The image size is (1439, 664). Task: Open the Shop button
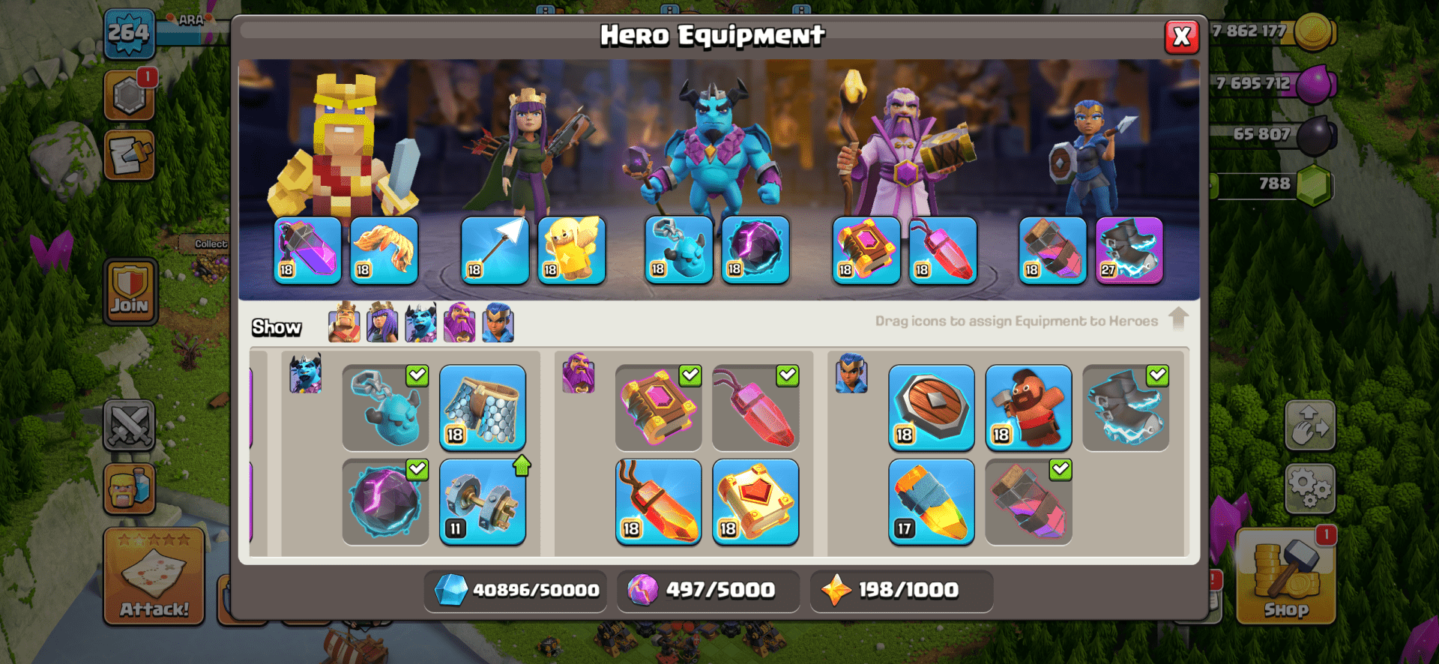pyautogui.click(x=1286, y=576)
